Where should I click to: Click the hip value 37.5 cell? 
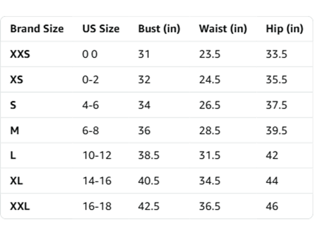(277, 105)
